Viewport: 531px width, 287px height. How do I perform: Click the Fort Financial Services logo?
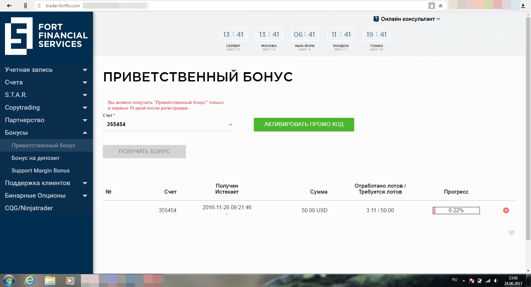46,36
